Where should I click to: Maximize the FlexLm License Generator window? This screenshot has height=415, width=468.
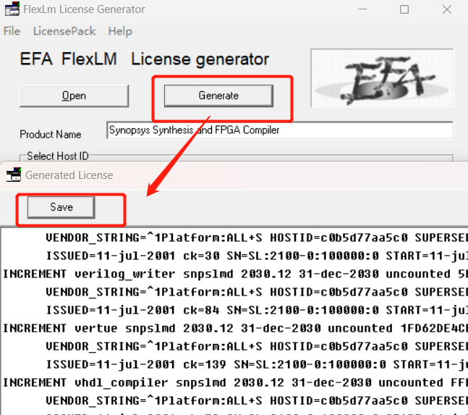click(x=404, y=9)
